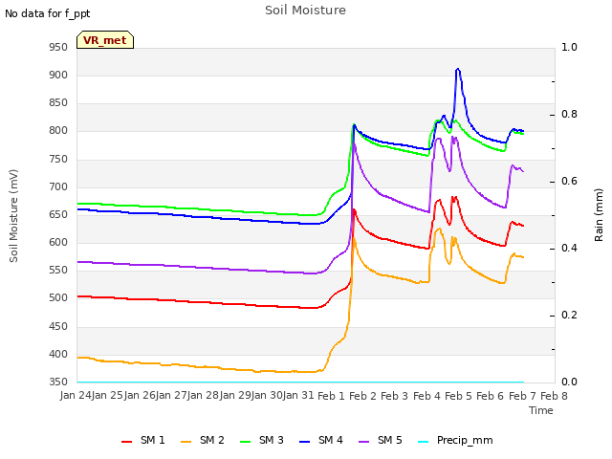Click the cyan Precip_mm legend swatch
612x459 pixels.
click(x=423, y=442)
